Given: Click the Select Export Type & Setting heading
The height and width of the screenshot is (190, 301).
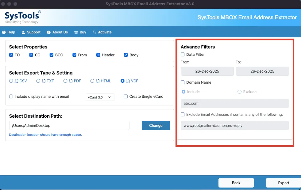Looking at the screenshot, I should (41, 73).
